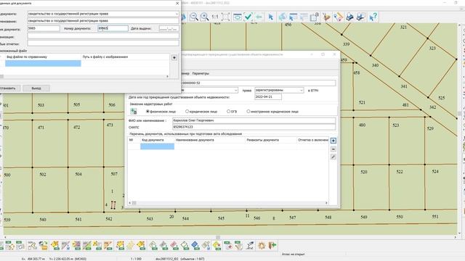Click the document number field '99965'
The height and width of the screenshot is (261, 465).
[x=113, y=28]
